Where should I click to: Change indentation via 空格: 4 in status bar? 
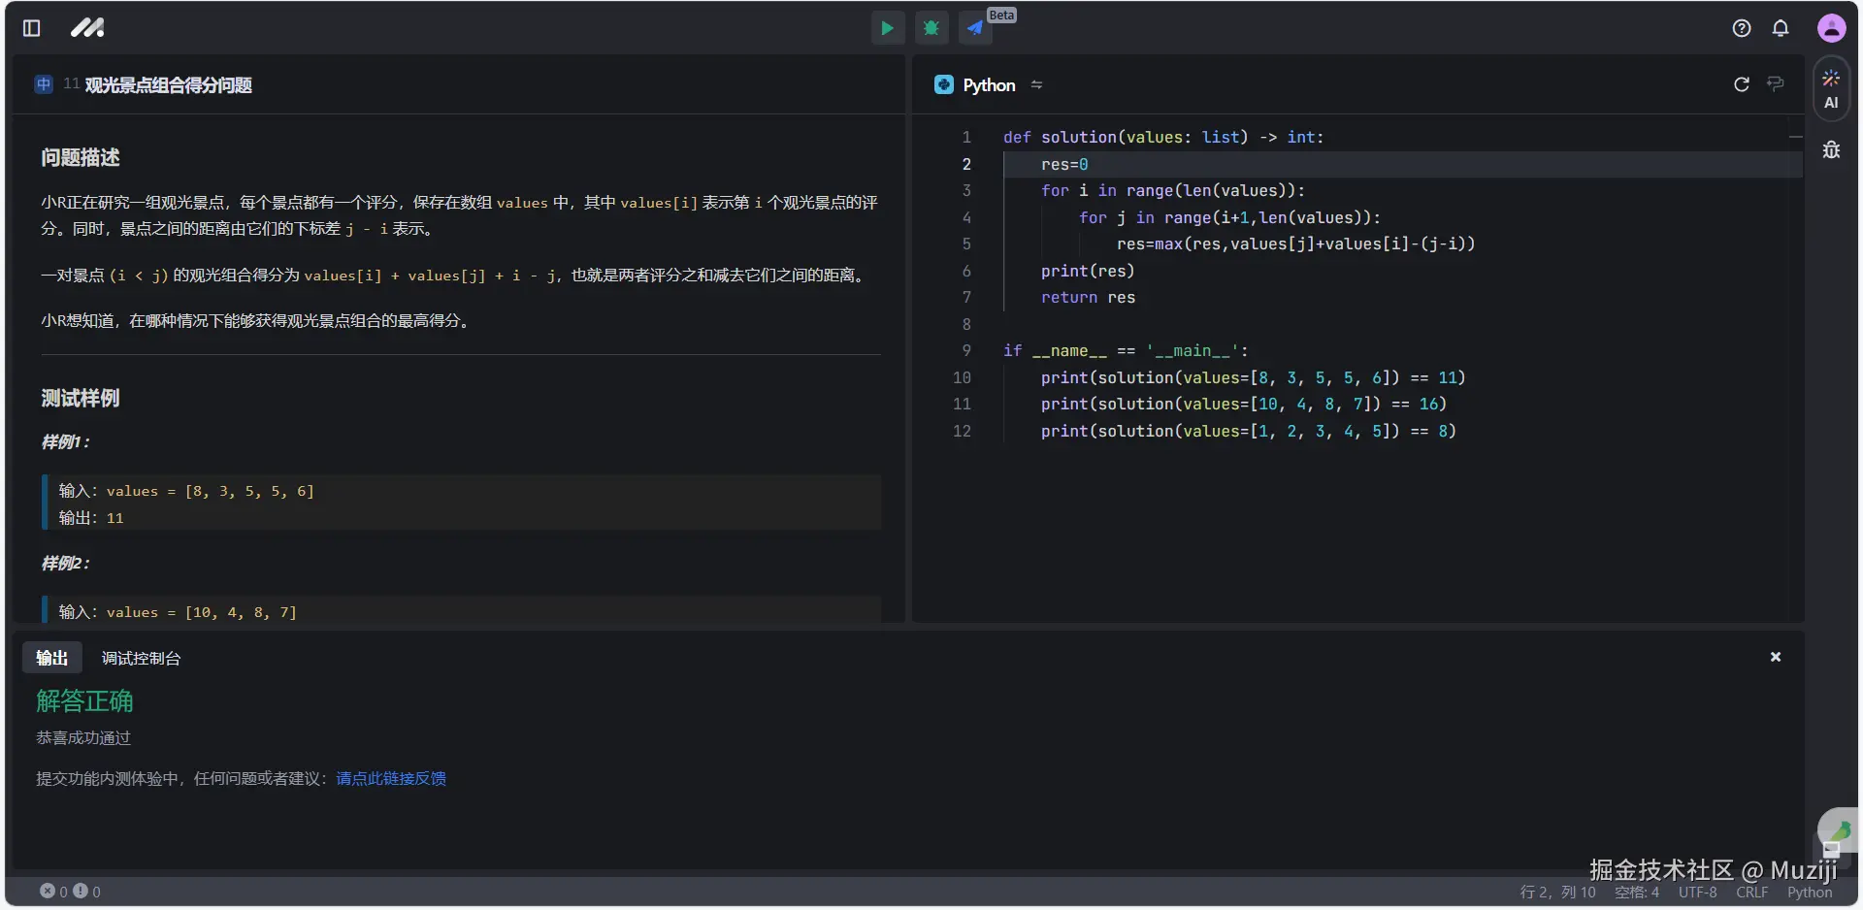point(1637,892)
